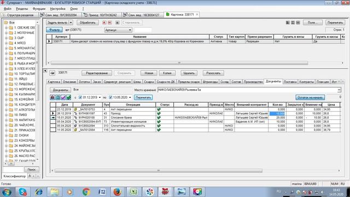Screen dimensions: 350x197
Task: Toggle the purple checkmark icon in Documents toolbar
Action: tap(63, 97)
